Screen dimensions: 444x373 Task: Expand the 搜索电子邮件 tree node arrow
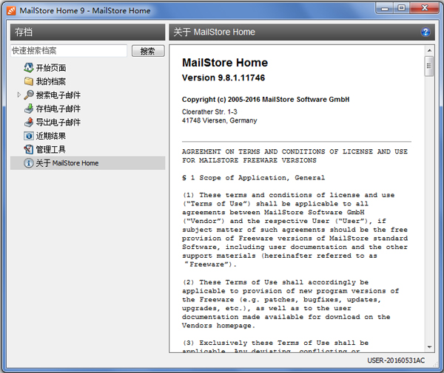(19, 95)
